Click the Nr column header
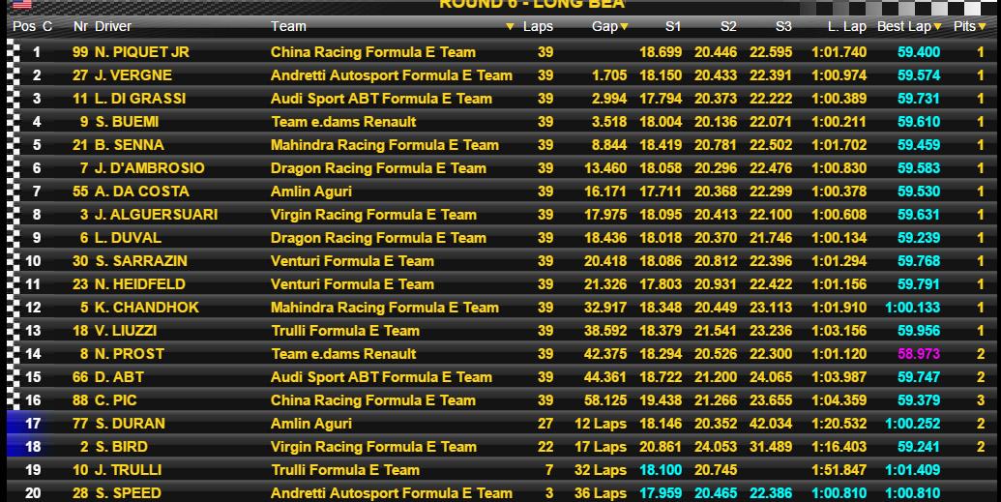Image resolution: width=1001 pixels, height=502 pixels. pos(80,26)
